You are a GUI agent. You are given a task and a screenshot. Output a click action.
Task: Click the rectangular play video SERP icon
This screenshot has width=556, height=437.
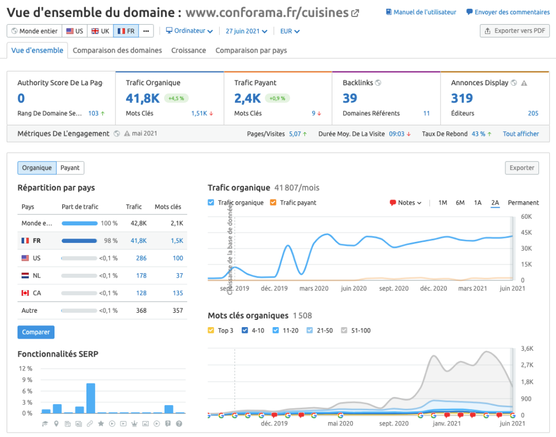123,424
